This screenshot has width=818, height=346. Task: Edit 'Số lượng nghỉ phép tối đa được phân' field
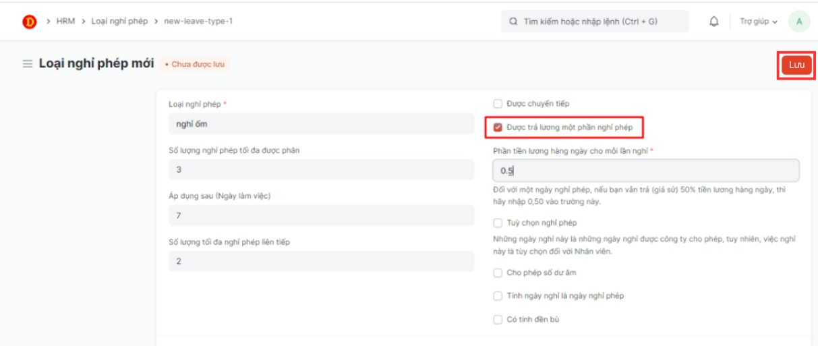coord(321,169)
